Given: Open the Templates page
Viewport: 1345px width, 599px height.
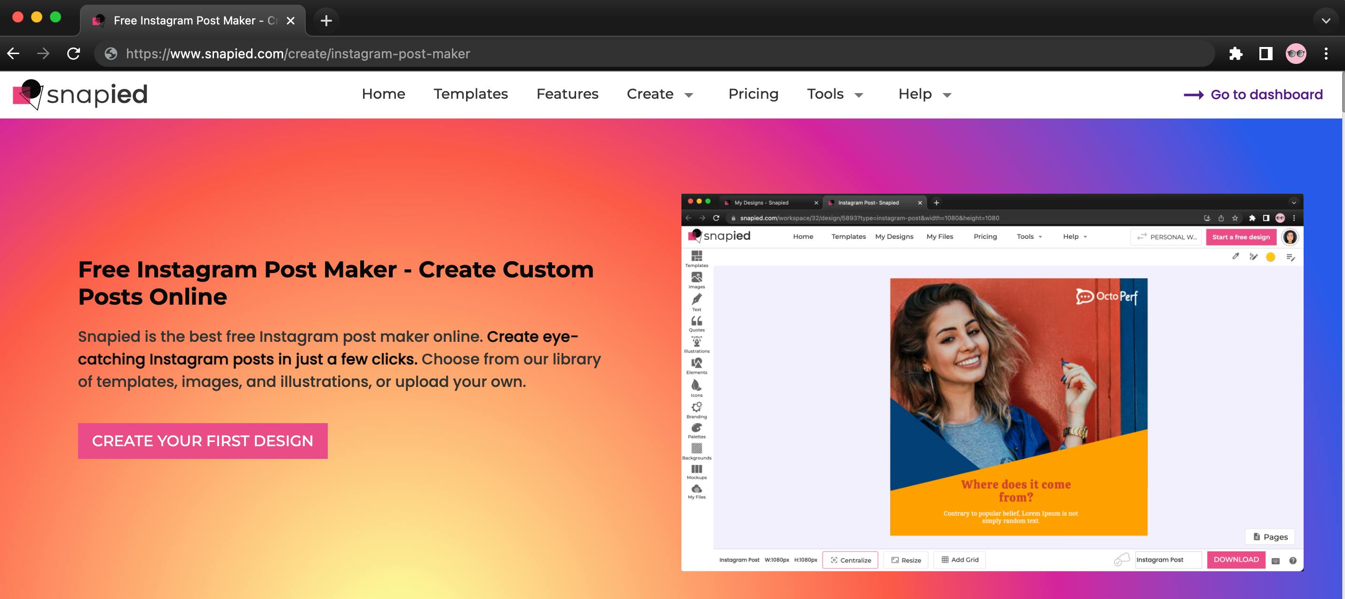Looking at the screenshot, I should (x=470, y=94).
